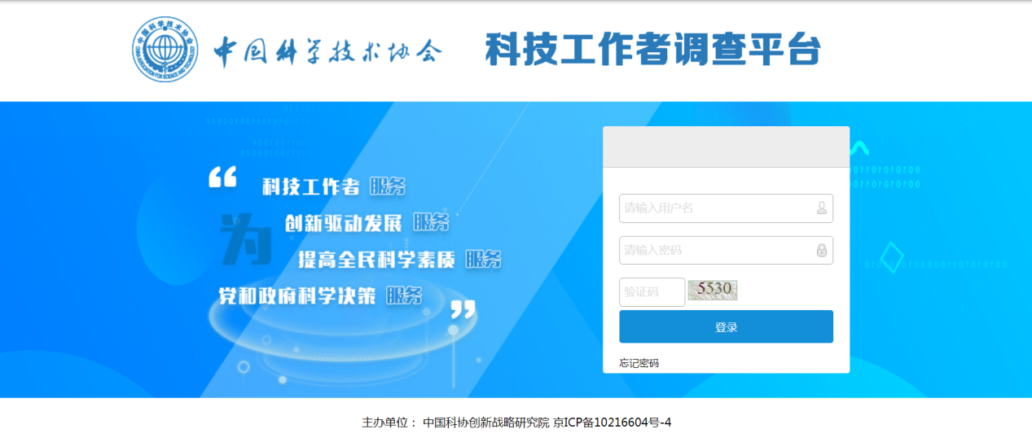Click the diamond outline graphic on the right
The width and height of the screenshot is (1032, 438).
pyautogui.click(x=894, y=257)
